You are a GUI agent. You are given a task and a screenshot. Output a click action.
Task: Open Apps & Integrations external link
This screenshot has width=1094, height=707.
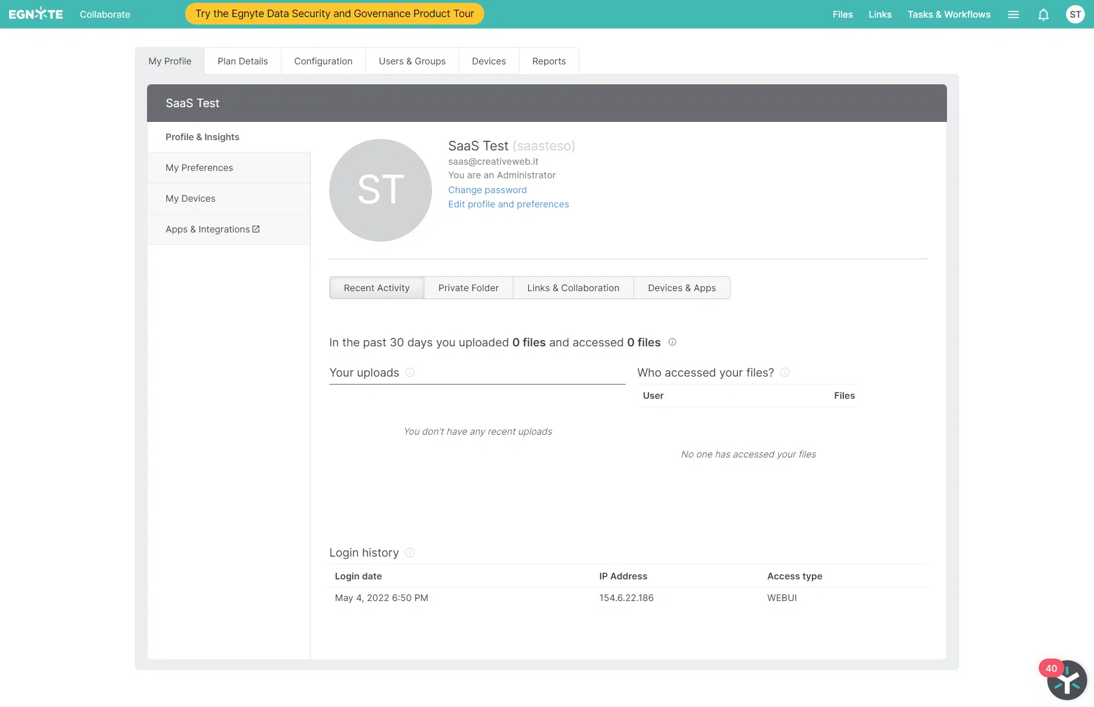click(x=228, y=229)
